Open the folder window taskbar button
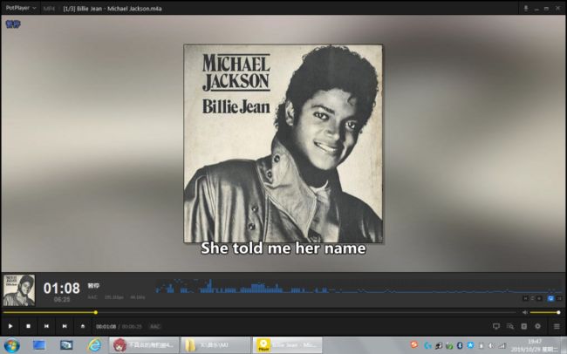The height and width of the screenshot is (354, 567). pyautogui.click(x=215, y=345)
